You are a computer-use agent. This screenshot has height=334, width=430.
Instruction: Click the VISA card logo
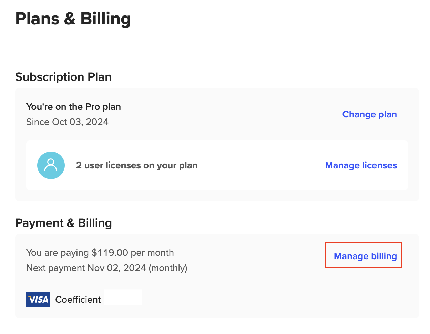(38, 299)
